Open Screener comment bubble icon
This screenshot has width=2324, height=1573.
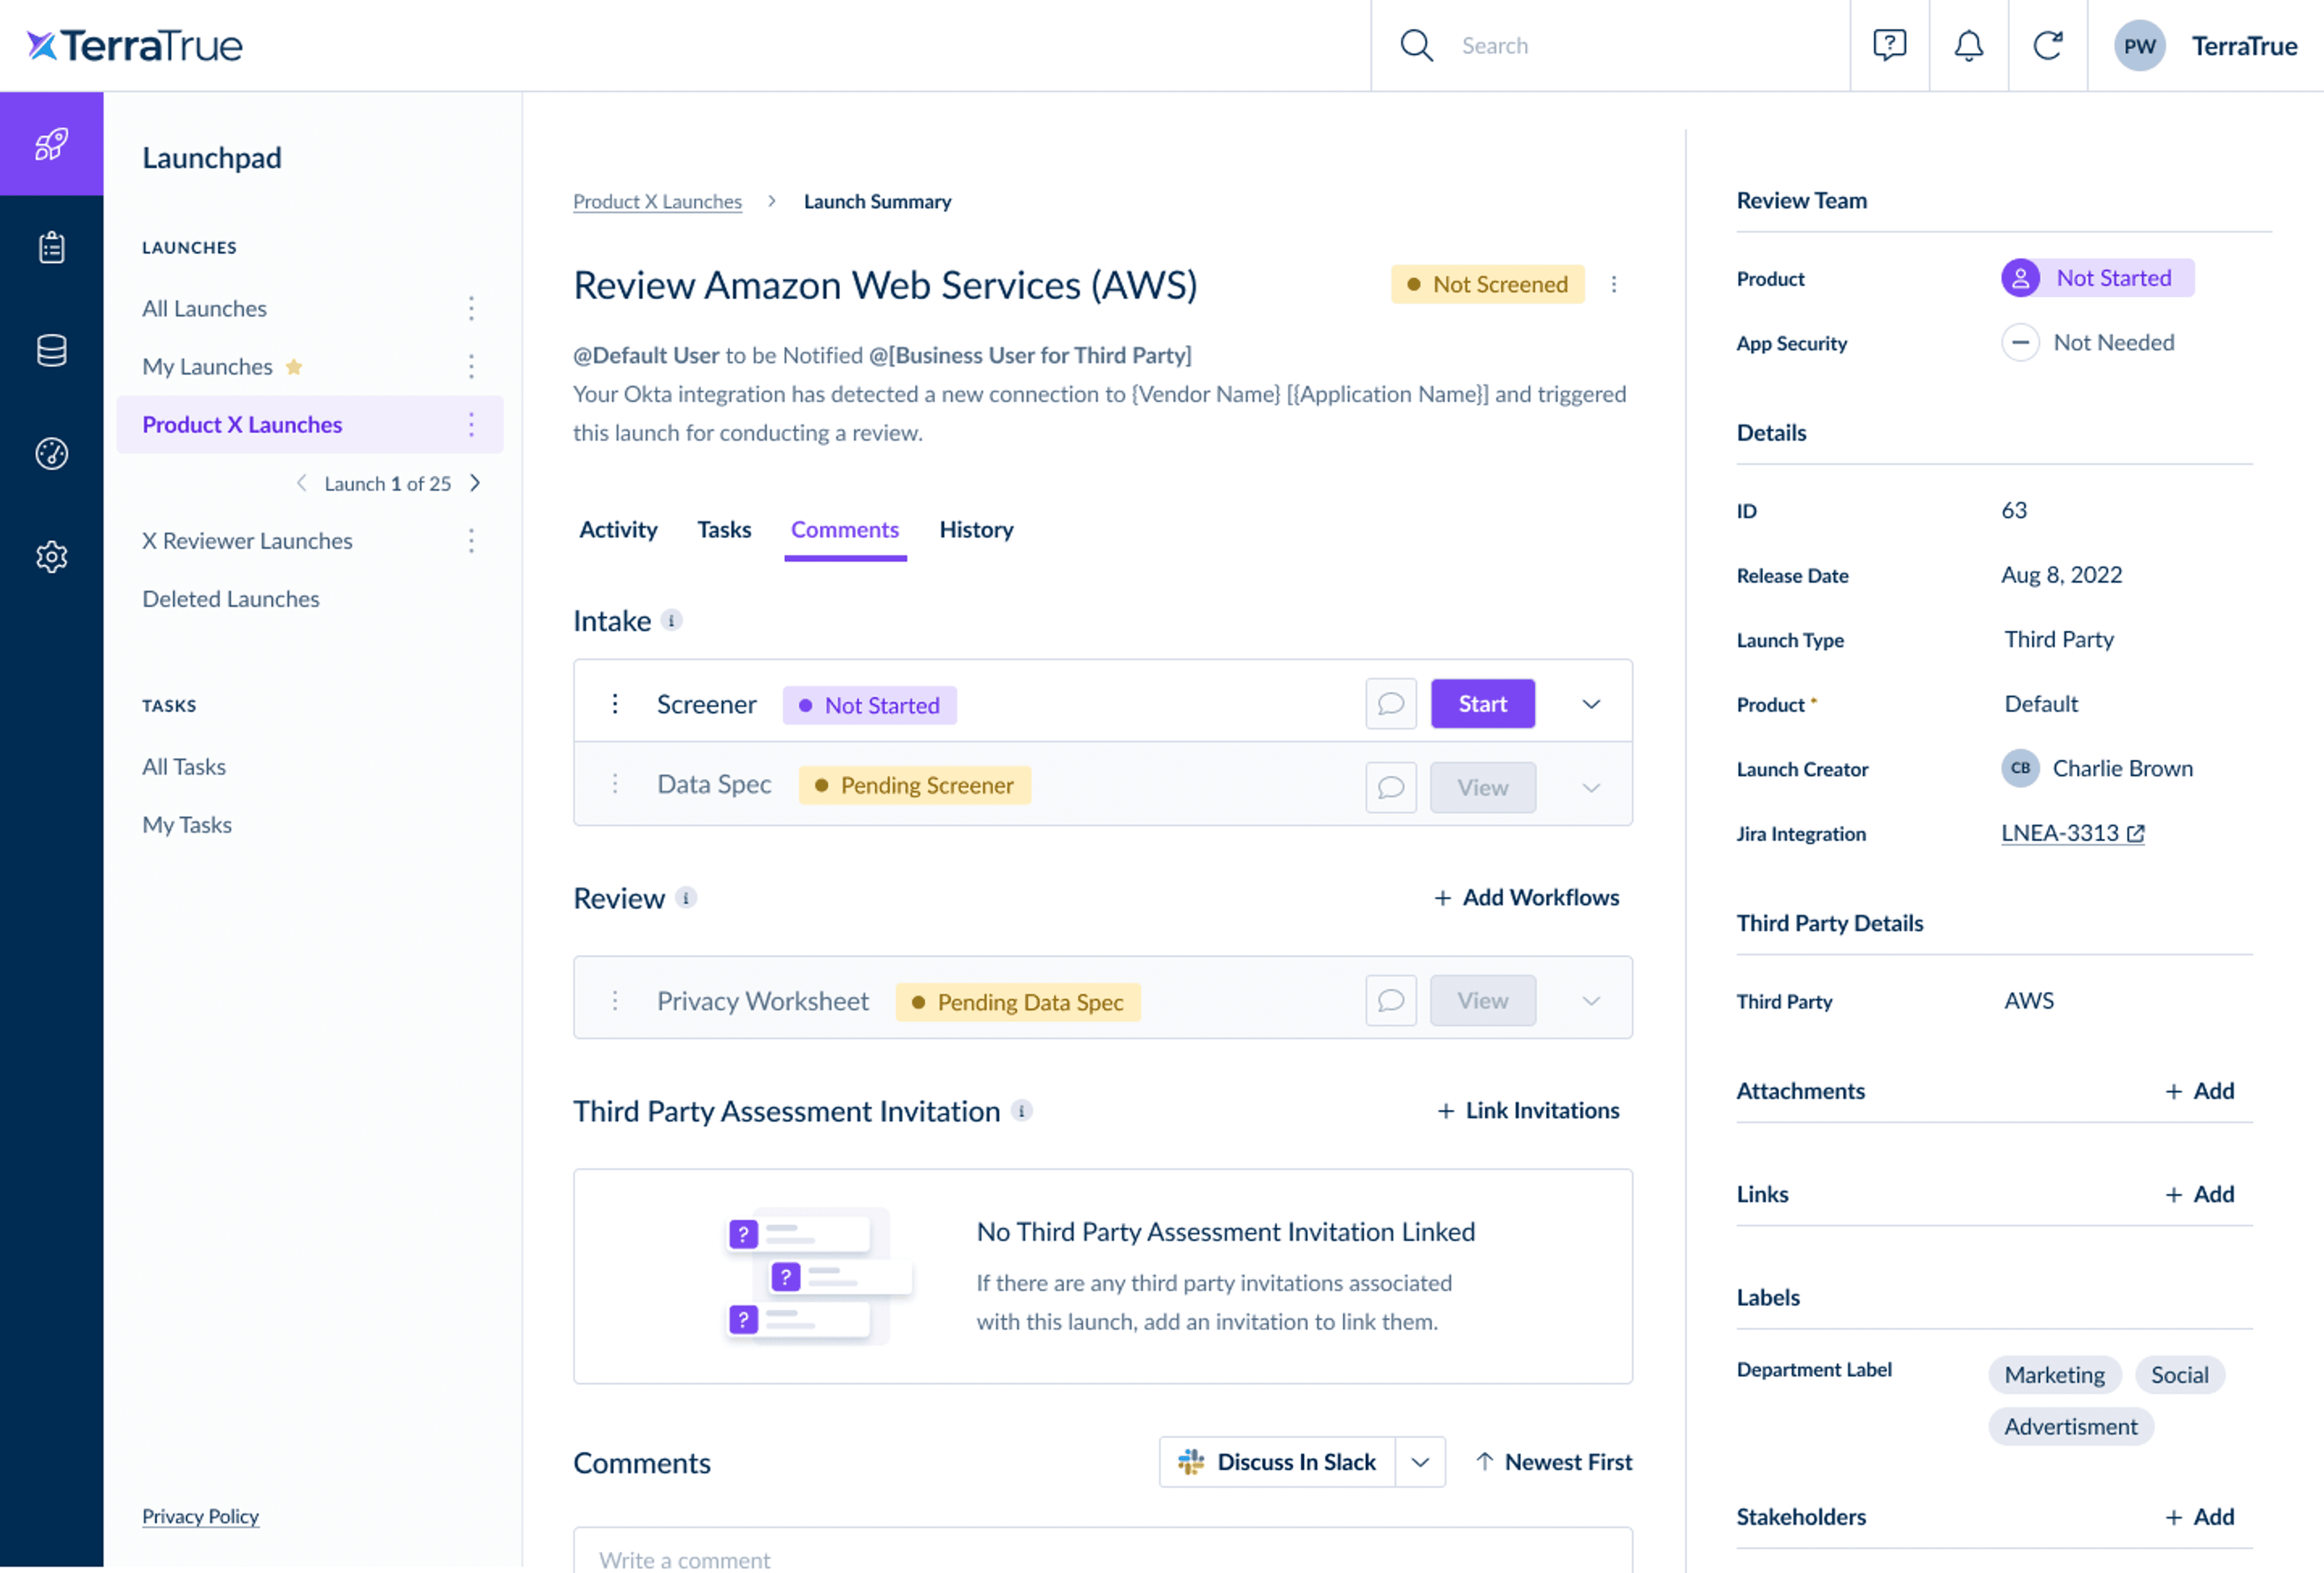point(1390,704)
